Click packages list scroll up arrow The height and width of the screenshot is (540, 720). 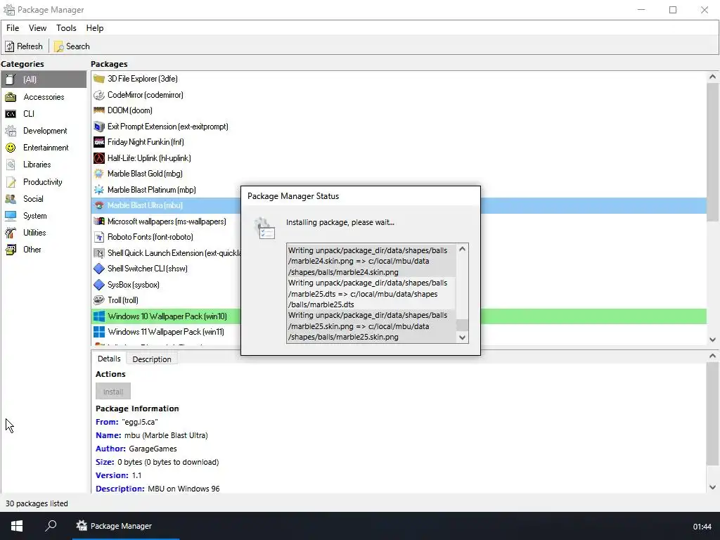tap(713, 77)
